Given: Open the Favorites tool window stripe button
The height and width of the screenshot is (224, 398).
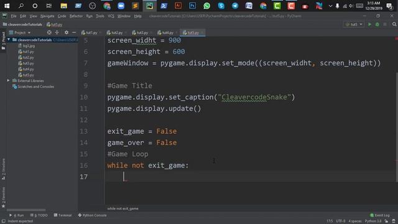Looking at the screenshot, I should point(3,197).
